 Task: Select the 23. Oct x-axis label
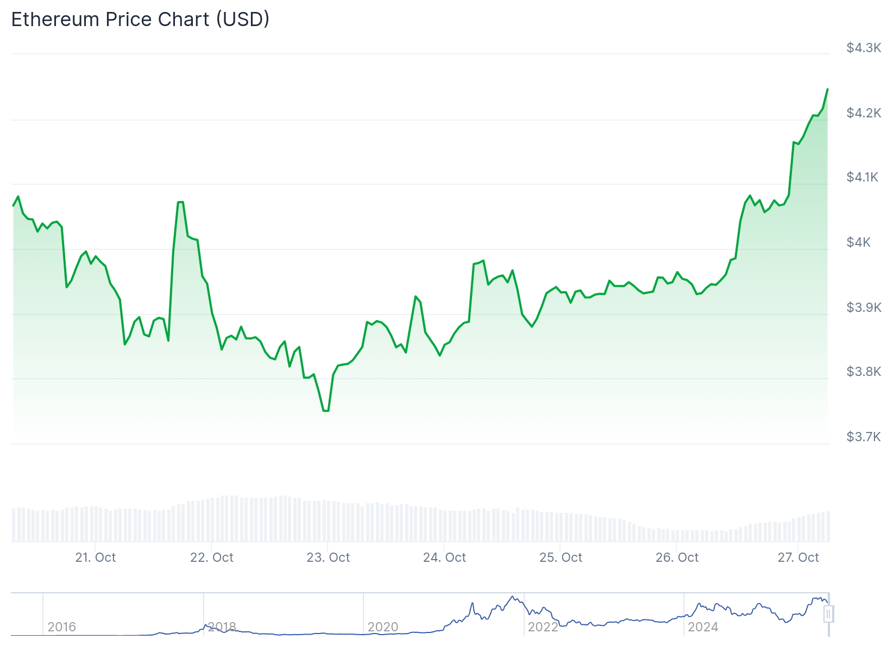pos(328,557)
